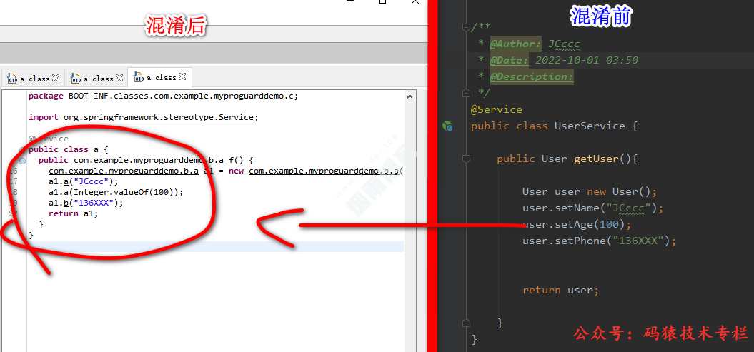Click the class file icon on the active tab
The height and width of the screenshot is (352, 754).
(x=139, y=78)
